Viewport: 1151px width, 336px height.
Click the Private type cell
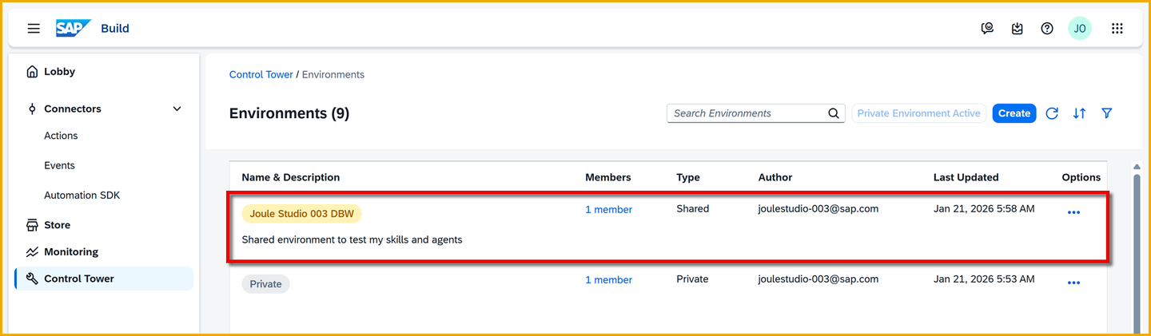coord(692,279)
